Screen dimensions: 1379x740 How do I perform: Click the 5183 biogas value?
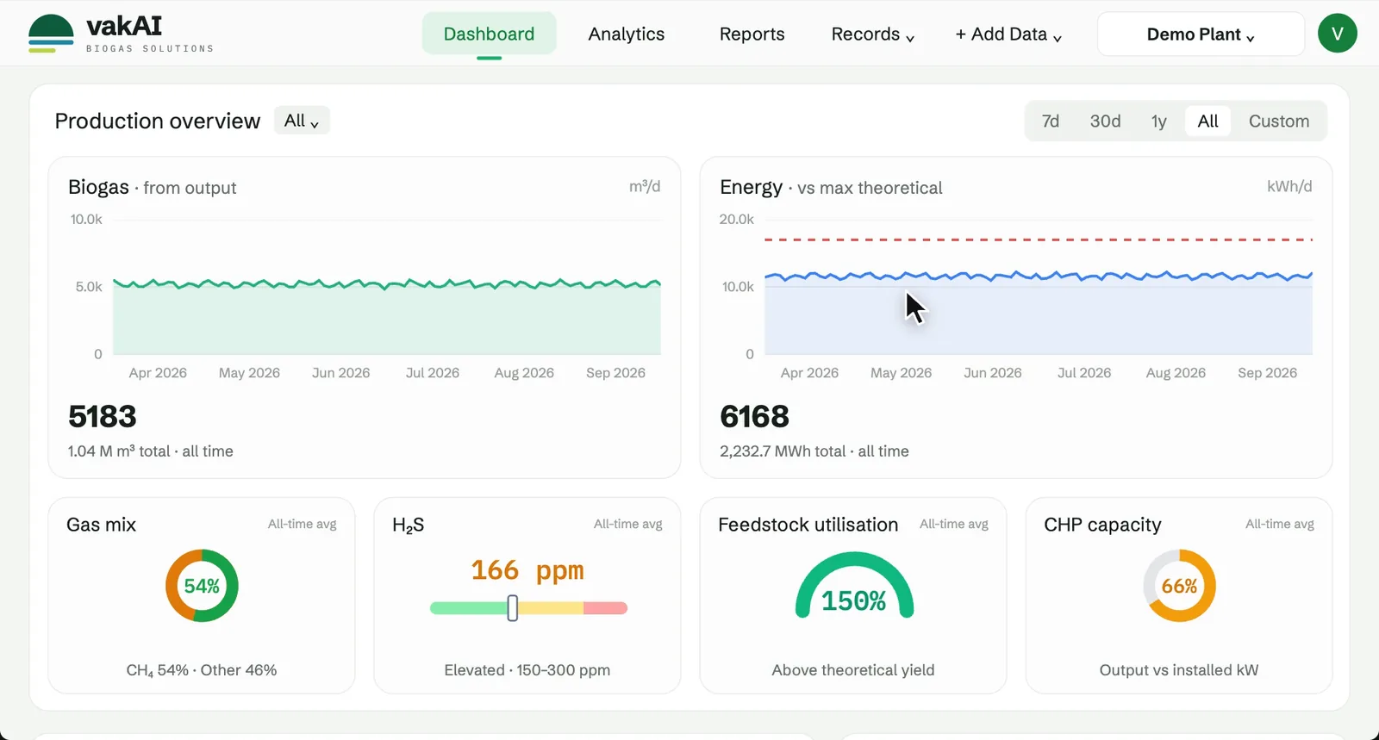(103, 417)
